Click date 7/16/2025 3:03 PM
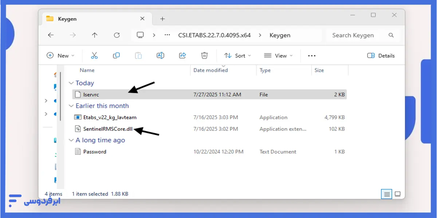The height and width of the screenshot is (218, 437). [x=216, y=117]
